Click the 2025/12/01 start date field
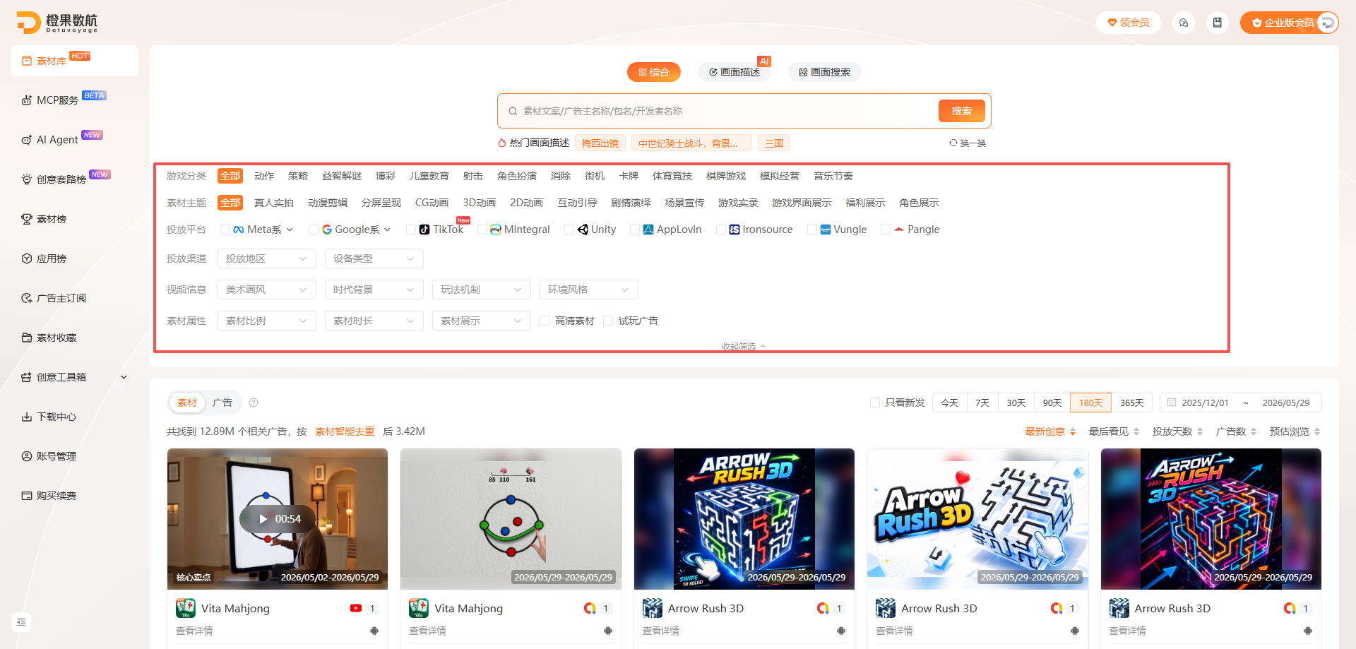This screenshot has width=1356, height=649. click(x=1206, y=403)
